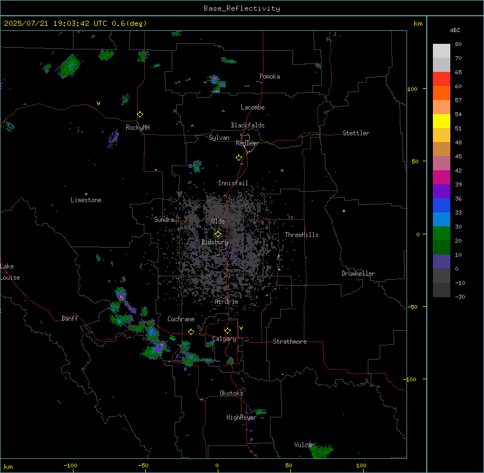Click the yellow diamond marker between Olds and Didsbury

[x=218, y=234]
